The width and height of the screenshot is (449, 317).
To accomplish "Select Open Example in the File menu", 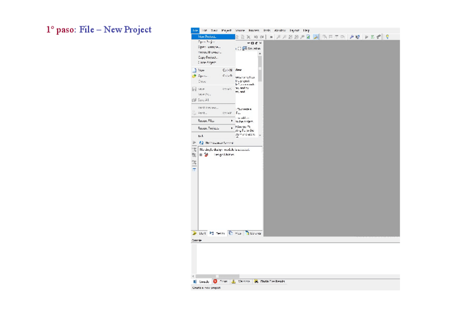I will (x=213, y=47).
